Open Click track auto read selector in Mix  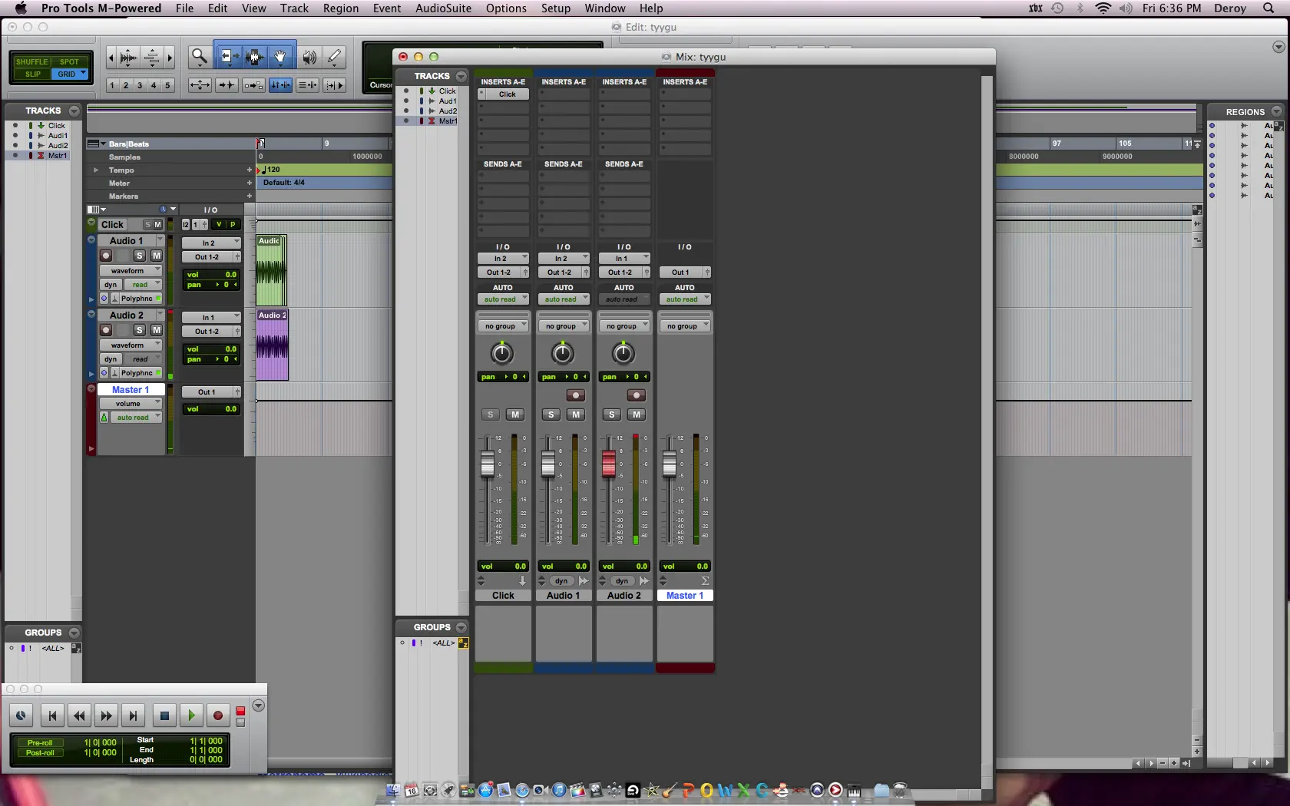coord(503,299)
